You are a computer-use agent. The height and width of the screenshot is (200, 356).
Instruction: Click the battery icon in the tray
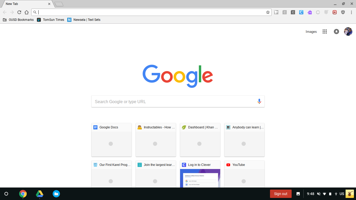pos(330,194)
